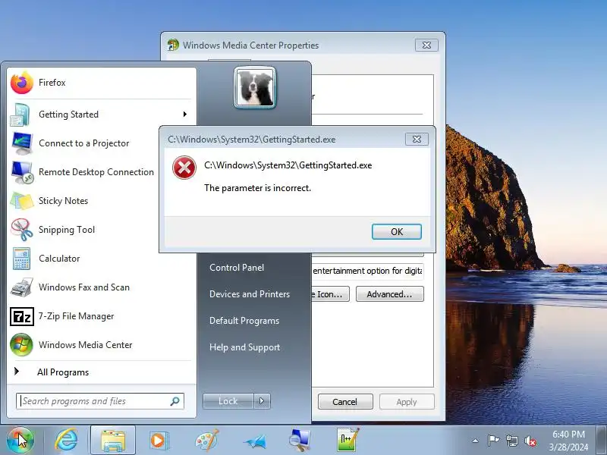Open Devices and Printers

point(250,294)
